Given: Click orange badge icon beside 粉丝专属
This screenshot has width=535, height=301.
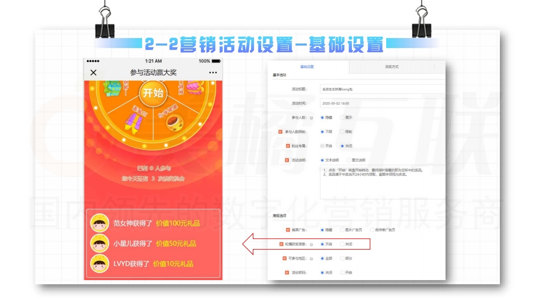Looking at the screenshot, I should 288,146.
